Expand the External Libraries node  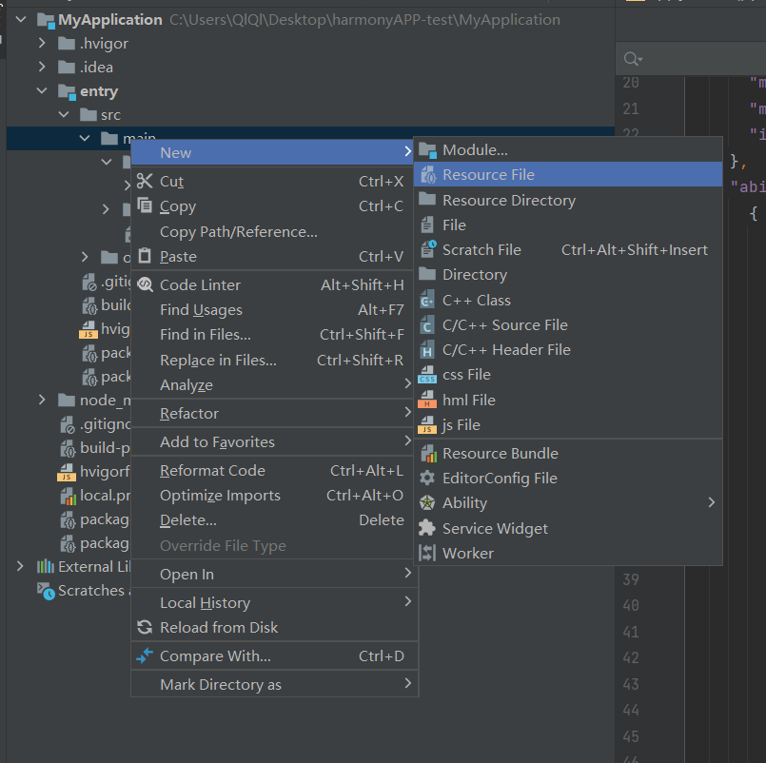point(20,566)
